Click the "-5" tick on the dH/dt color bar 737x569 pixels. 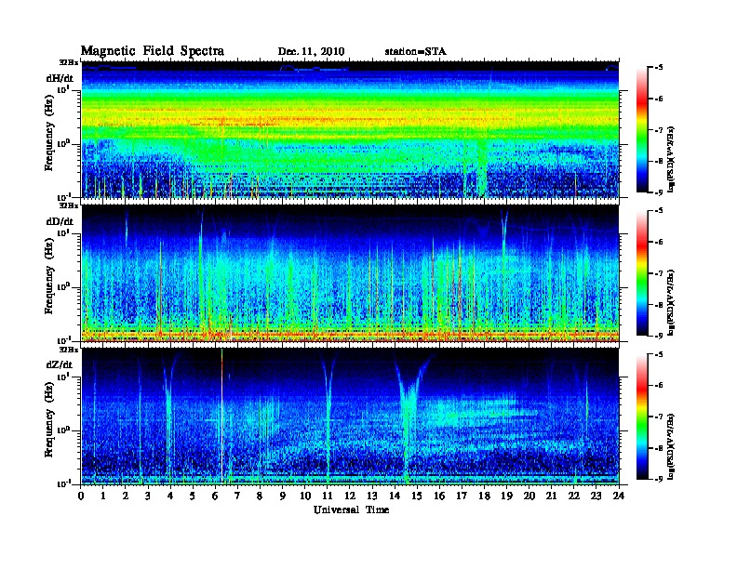click(x=659, y=68)
